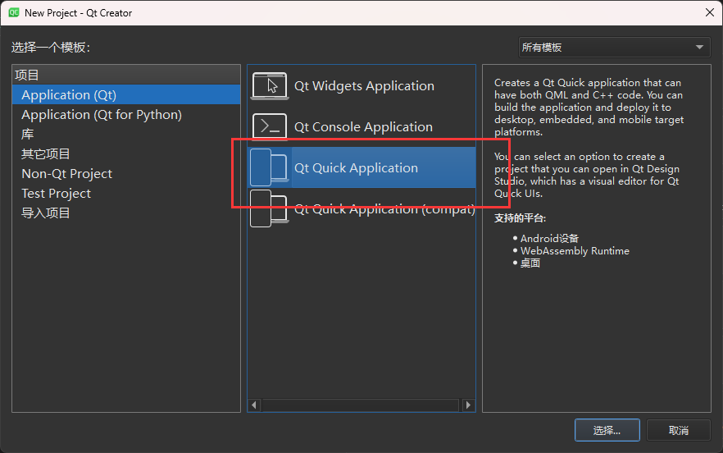Click the Qt Creator logo in title bar
The width and height of the screenshot is (723, 453).
point(14,12)
